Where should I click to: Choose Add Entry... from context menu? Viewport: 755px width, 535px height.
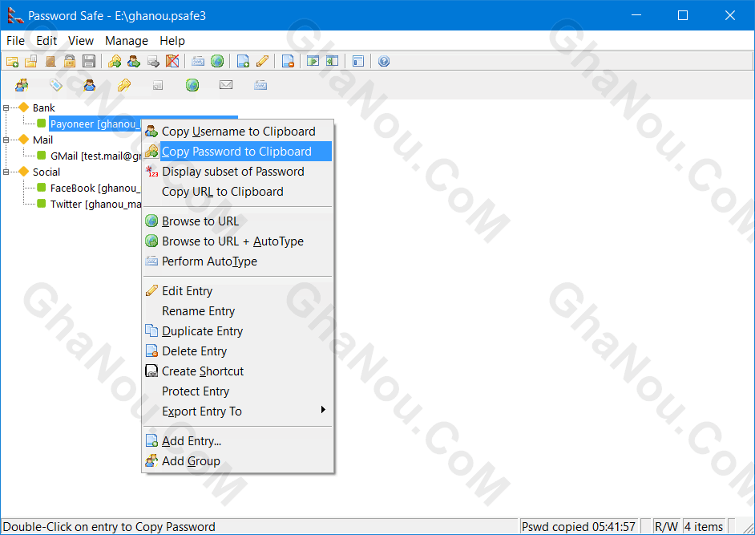tap(238, 441)
